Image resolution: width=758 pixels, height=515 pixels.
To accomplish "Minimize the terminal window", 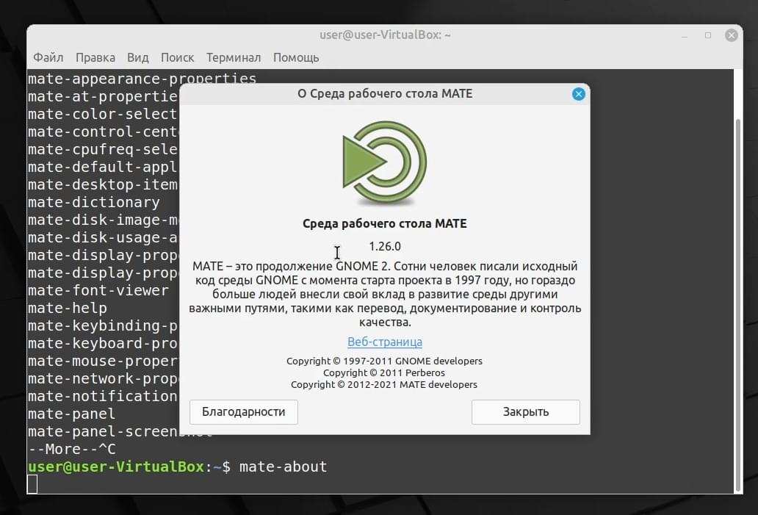I will [685, 35].
